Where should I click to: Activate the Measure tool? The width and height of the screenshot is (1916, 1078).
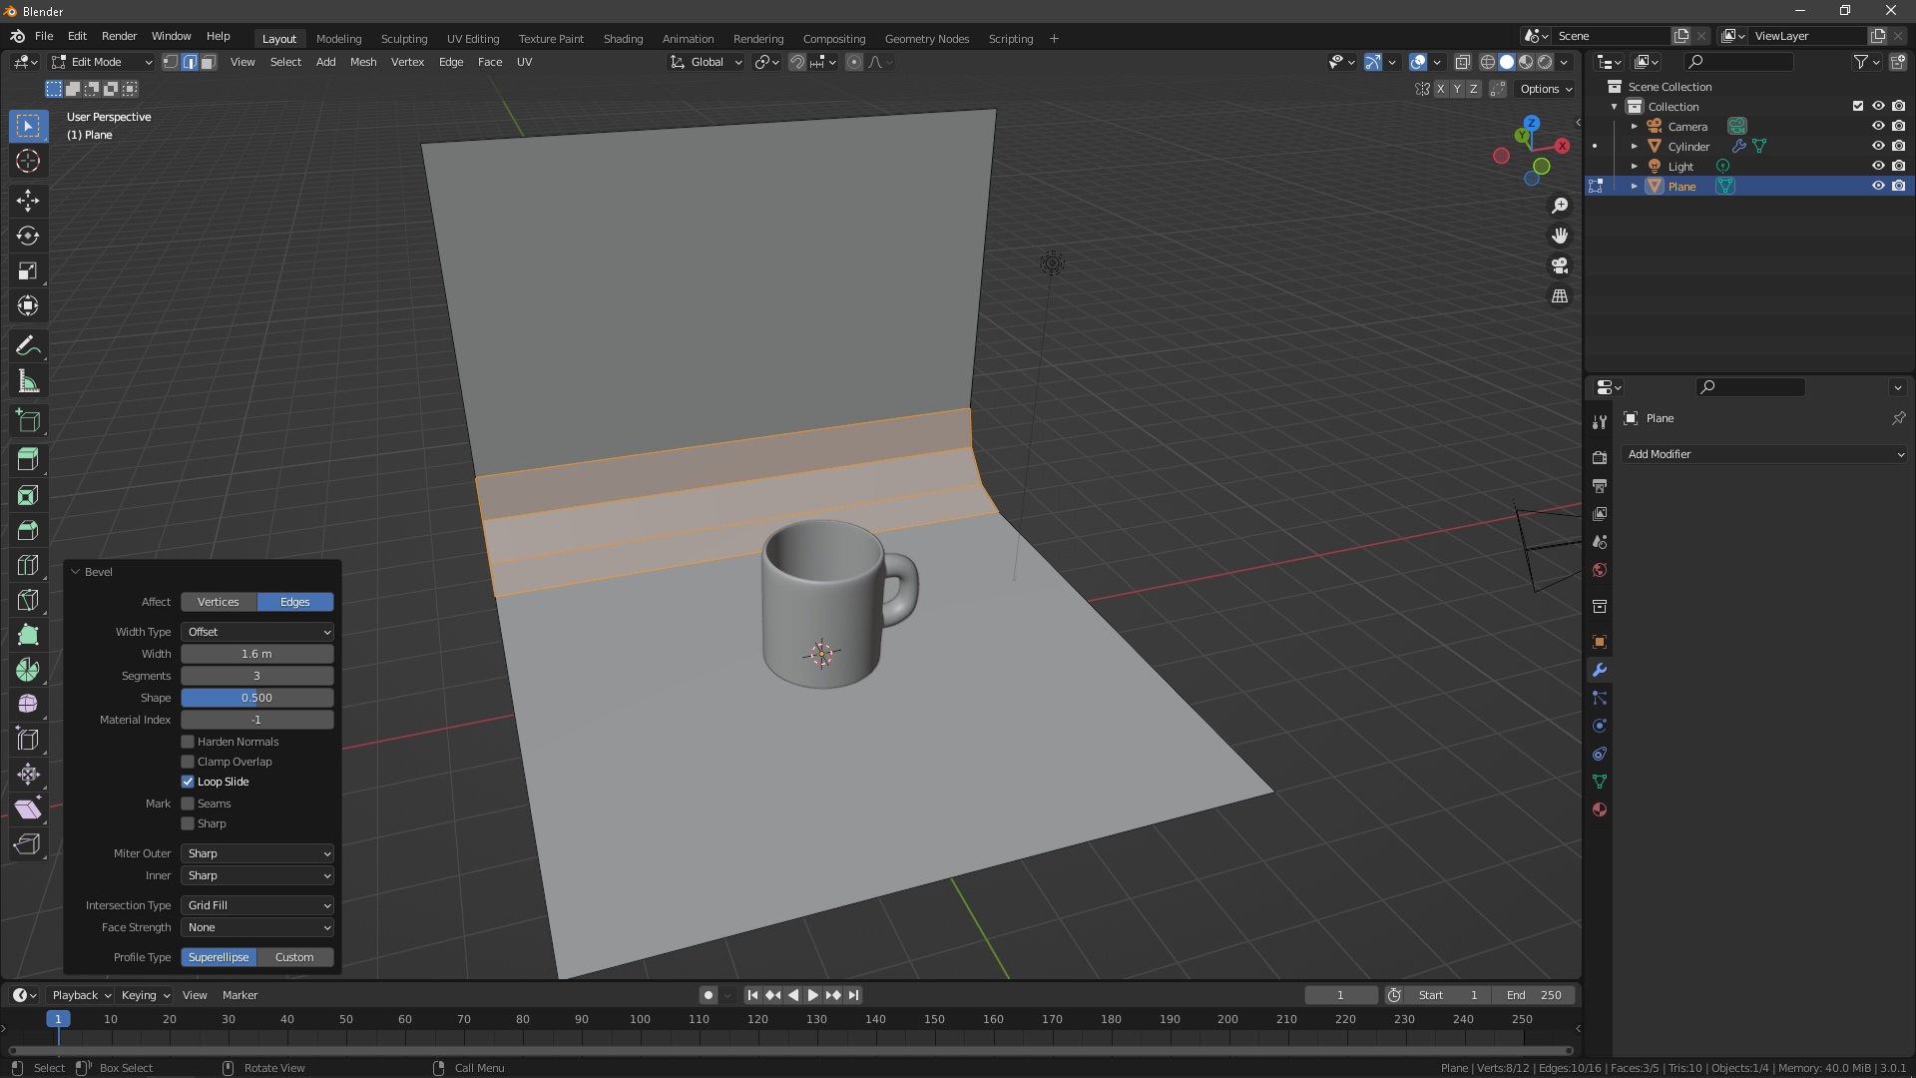point(28,381)
